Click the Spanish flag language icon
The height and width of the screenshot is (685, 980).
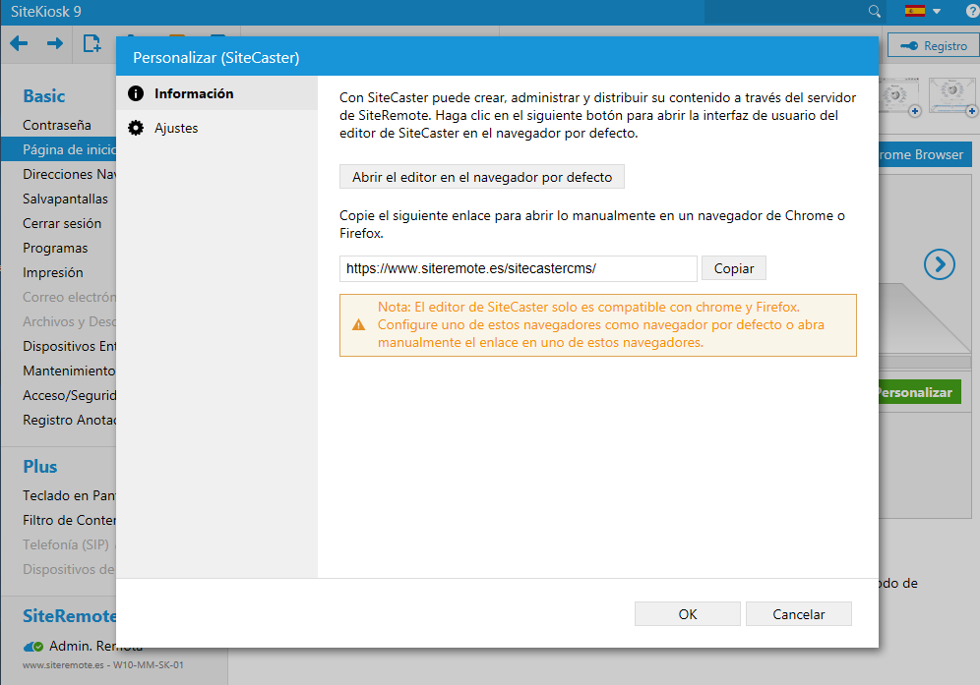click(914, 12)
